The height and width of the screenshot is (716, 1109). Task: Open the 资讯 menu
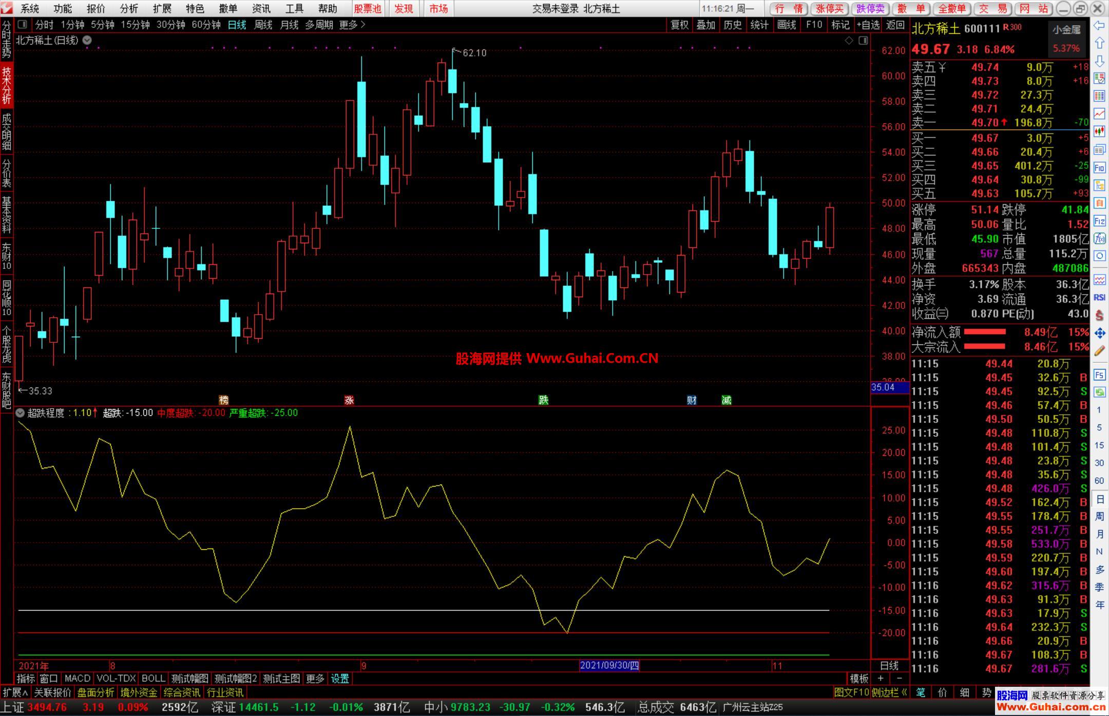click(261, 9)
